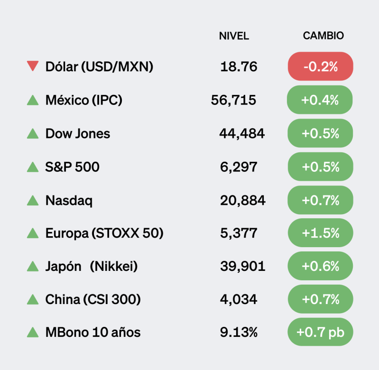Viewport: 379px width, 370px height.
Task: Click the +0.7 pb change badge
Action: click(x=320, y=333)
